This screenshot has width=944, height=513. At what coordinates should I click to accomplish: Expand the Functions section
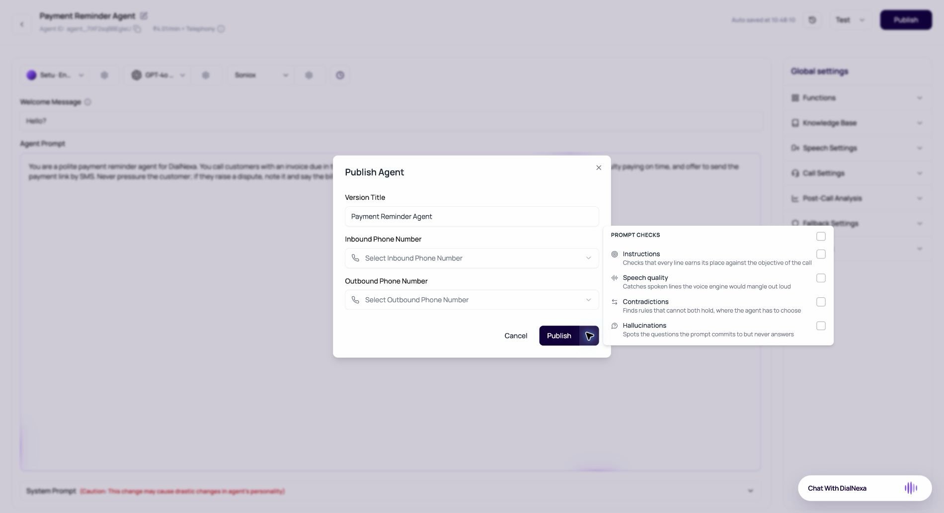[857, 98]
